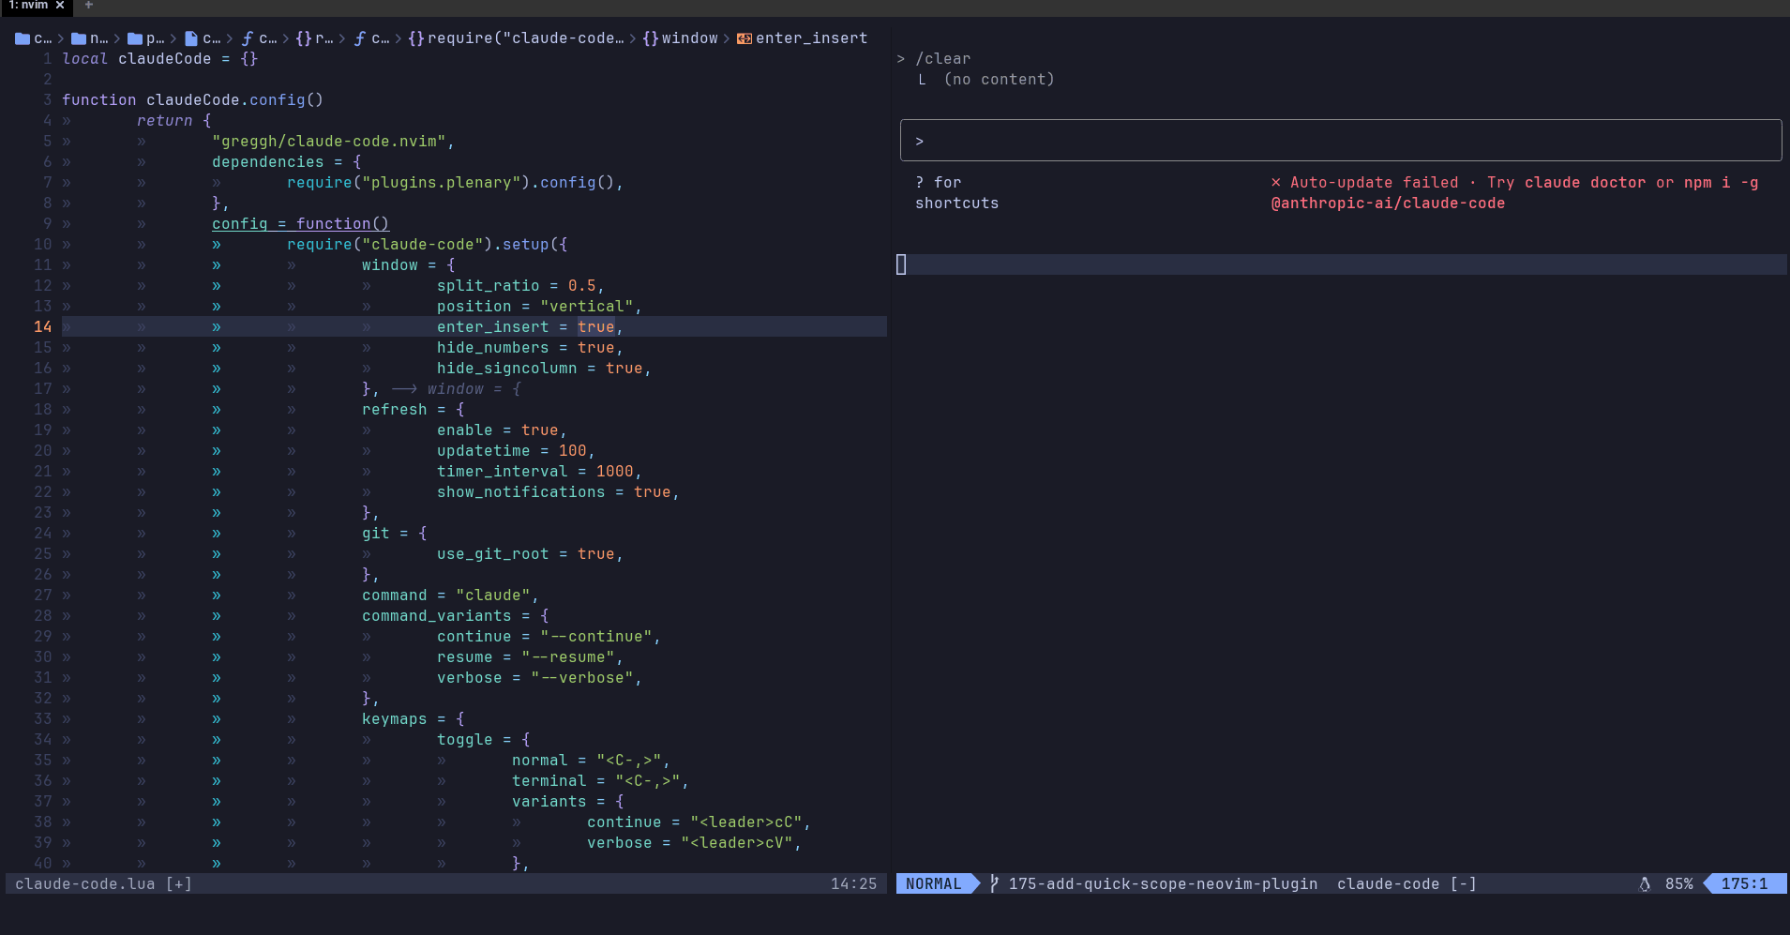Click chevron before the file 'c…' breadcrumb
The image size is (1790, 935).
[x=173, y=38]
